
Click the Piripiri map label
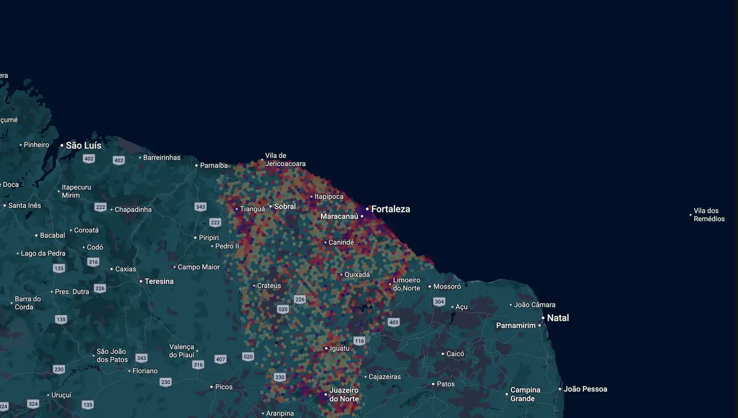tap(209, 237)
